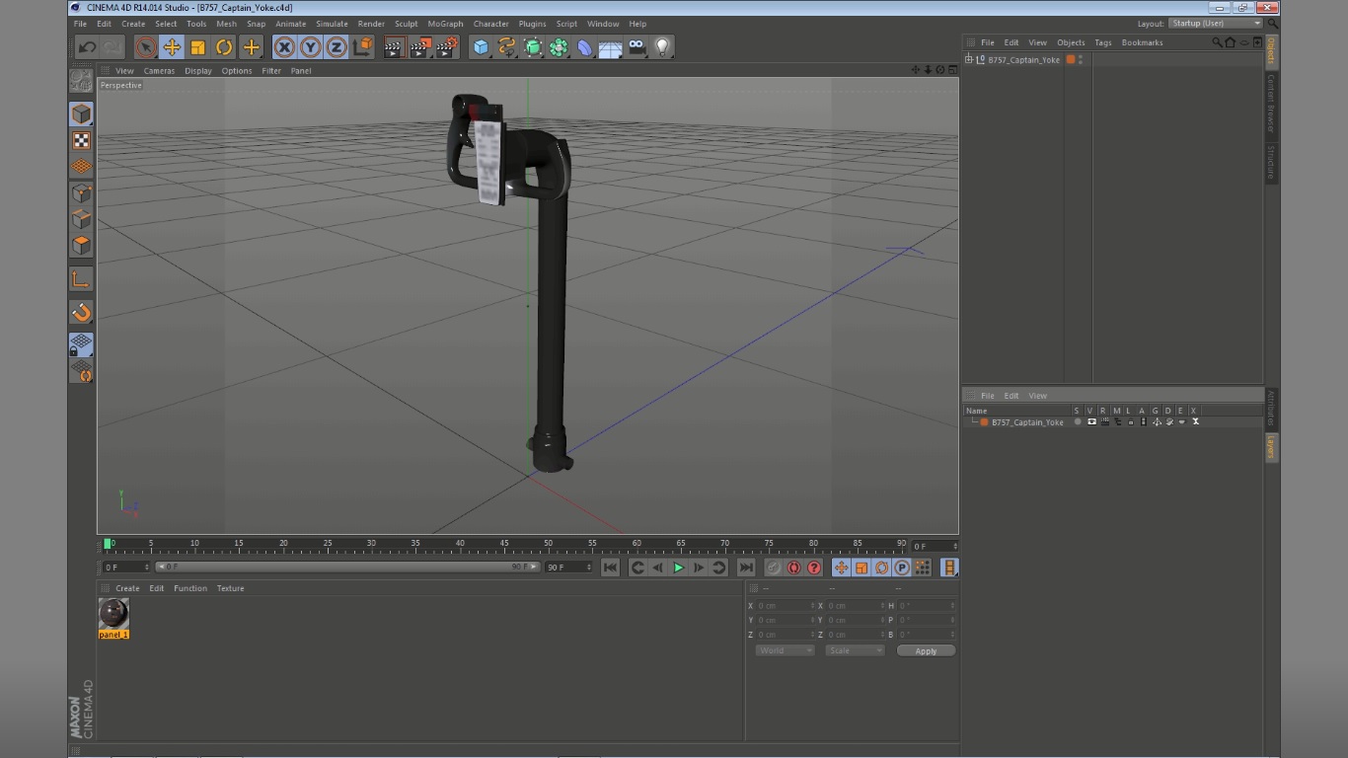Open the Object Manager Tags menu
The height and width of the screenshot is (758, 1348).
[x=1103, y=42]
